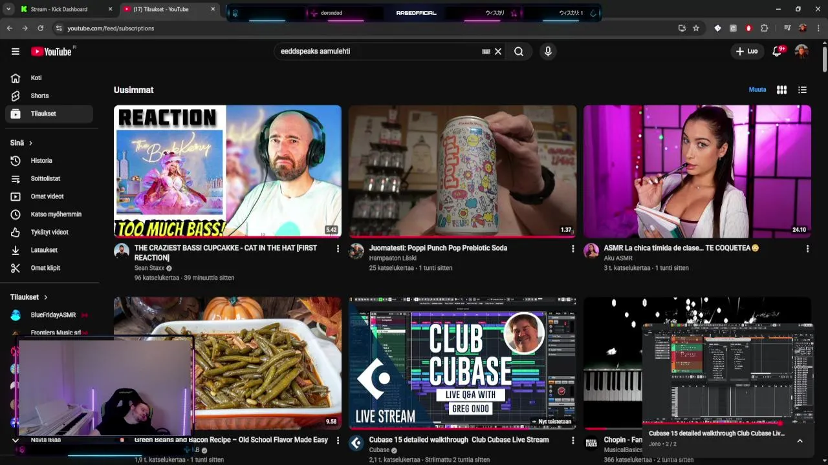Close the Kick Dashboard tab
The width and height of the screenshot is (828, 465).
coord(110,9)
